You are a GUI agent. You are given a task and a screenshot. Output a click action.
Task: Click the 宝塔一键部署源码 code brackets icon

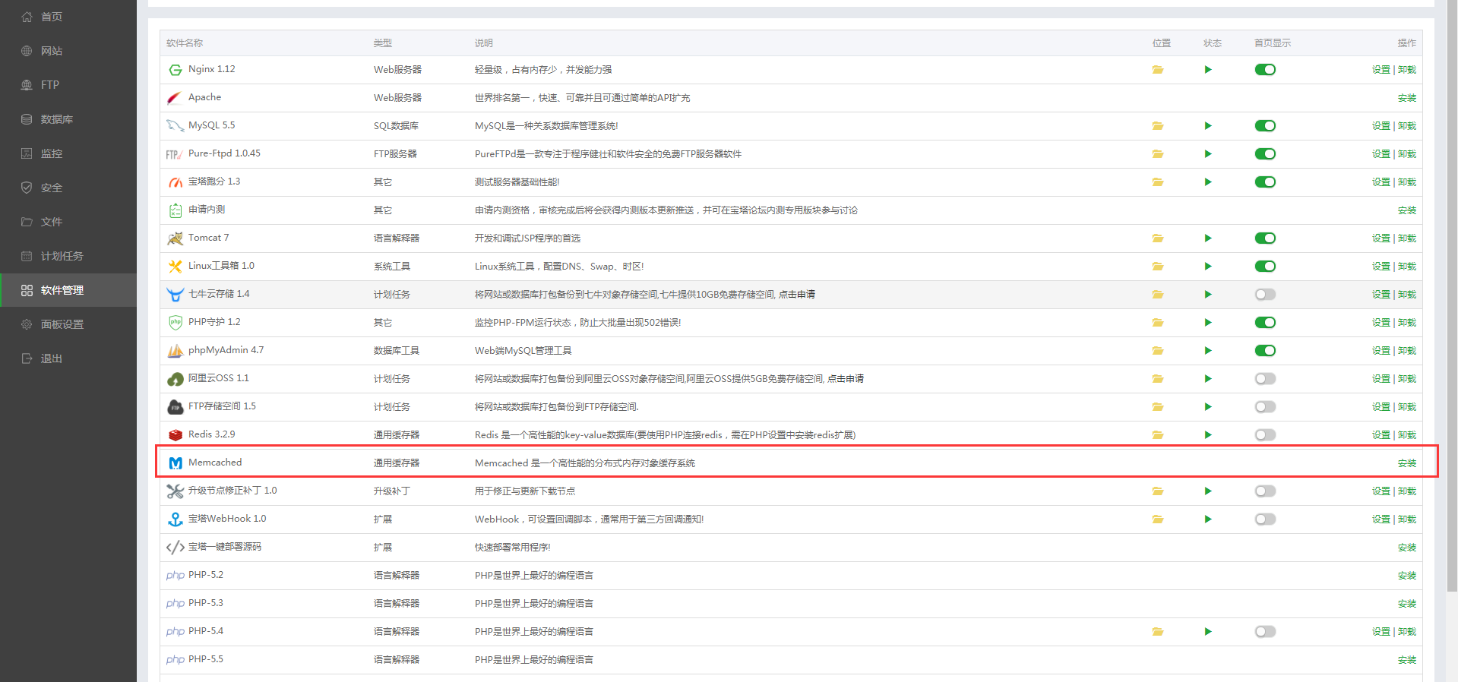(176, 548)
